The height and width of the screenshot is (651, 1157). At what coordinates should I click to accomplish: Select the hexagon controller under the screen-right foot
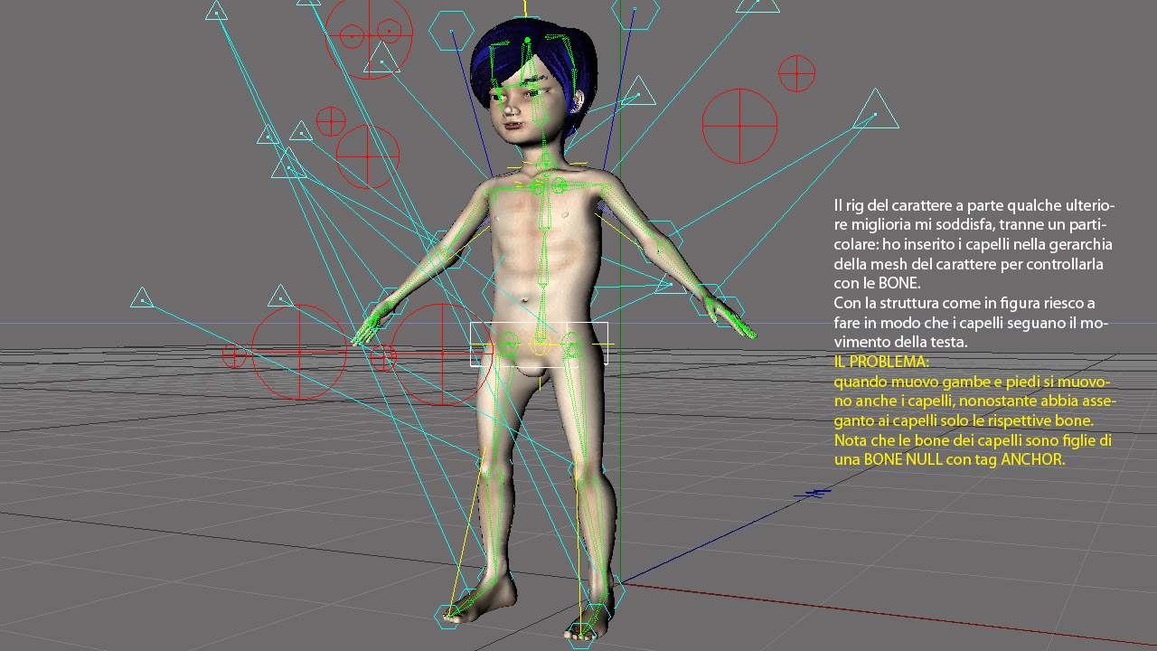point(580,636)
